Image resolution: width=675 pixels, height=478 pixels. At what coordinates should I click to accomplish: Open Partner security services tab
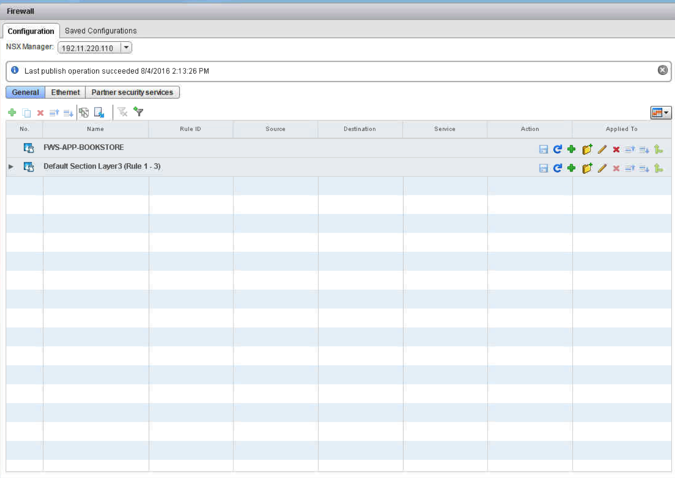(x=132, y=92)
